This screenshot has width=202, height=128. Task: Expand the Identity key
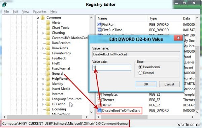(x=43, y=84)
